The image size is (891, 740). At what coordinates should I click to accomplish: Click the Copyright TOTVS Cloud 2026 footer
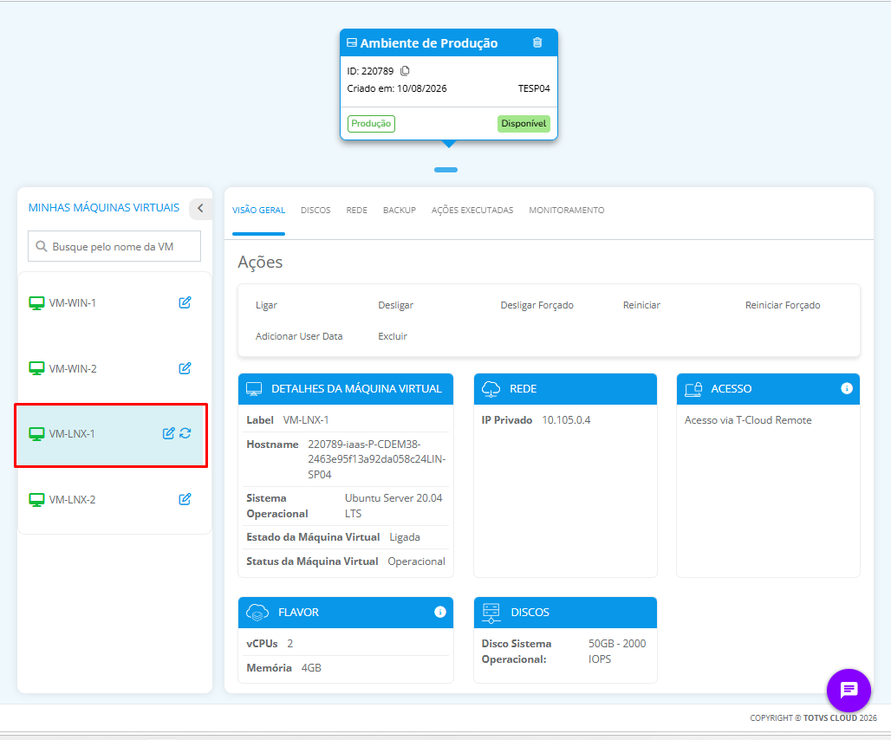pyautogui.click(x=813, y=717)
